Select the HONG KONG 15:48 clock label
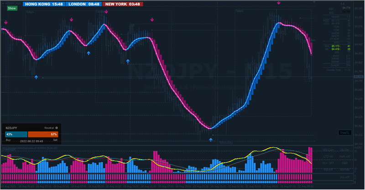 pyautogui.click(x=44, y=4)
